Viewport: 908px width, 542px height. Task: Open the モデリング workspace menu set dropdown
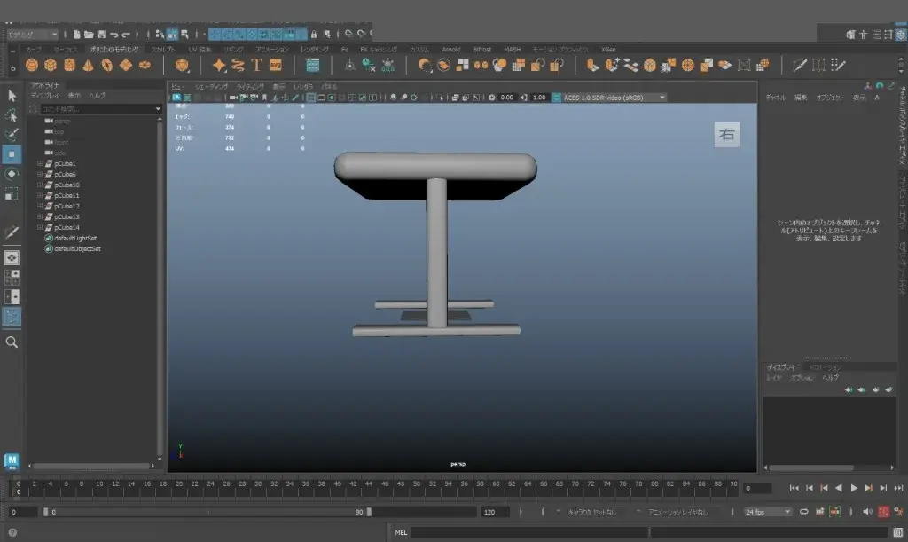[x=33, y=35]
